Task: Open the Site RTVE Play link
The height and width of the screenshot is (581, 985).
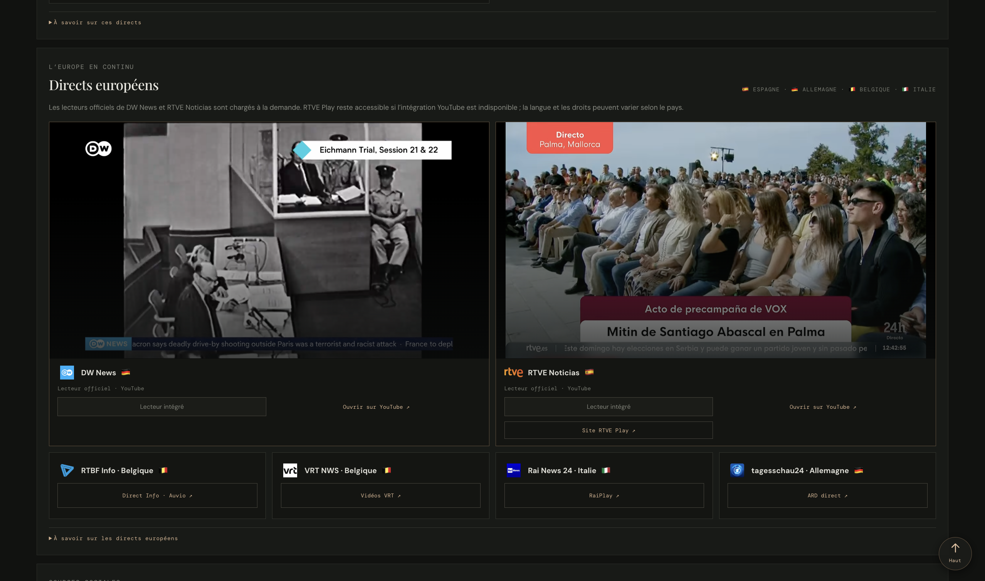Action: 608,430
